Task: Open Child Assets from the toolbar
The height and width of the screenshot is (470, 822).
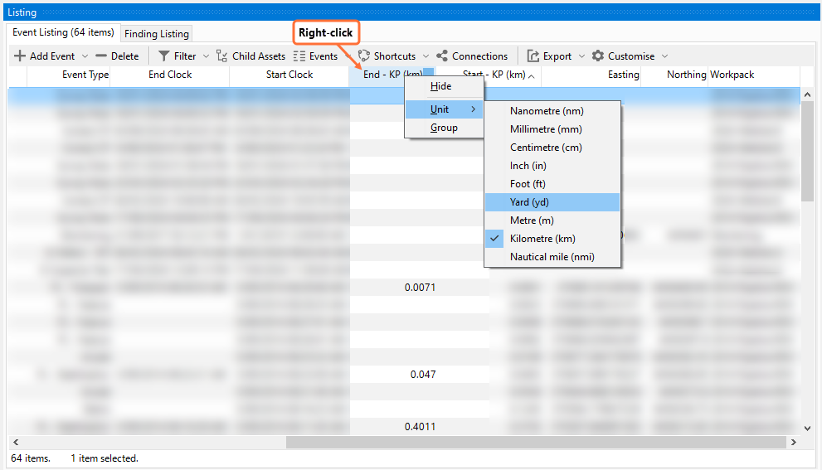Action: 250,56
